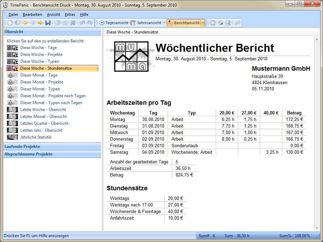
Task: Open print preview with magnifier page icon
Action: tap(228, 23)
